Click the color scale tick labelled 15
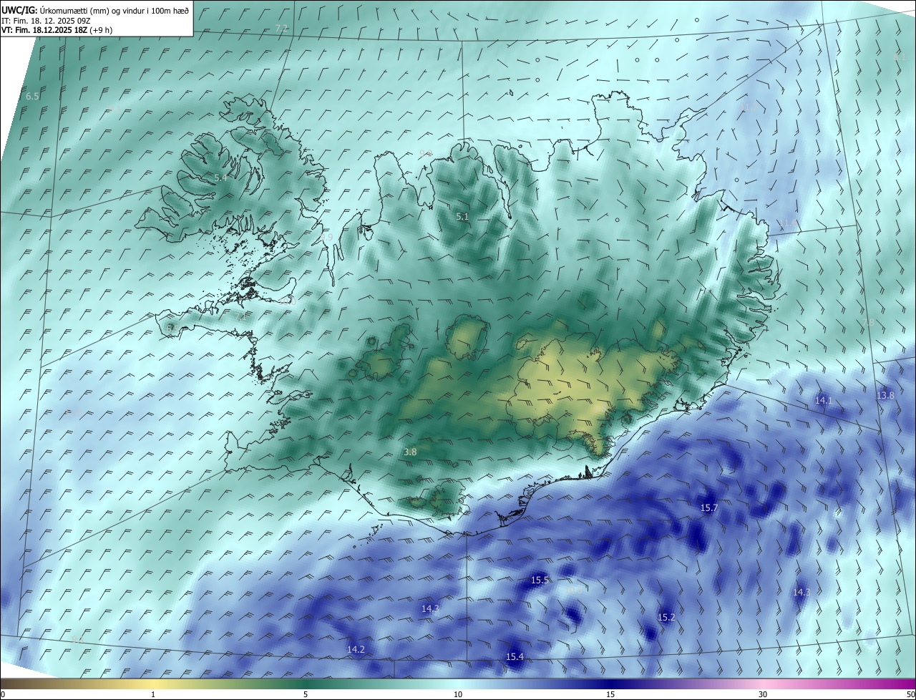 coord(610,694)
